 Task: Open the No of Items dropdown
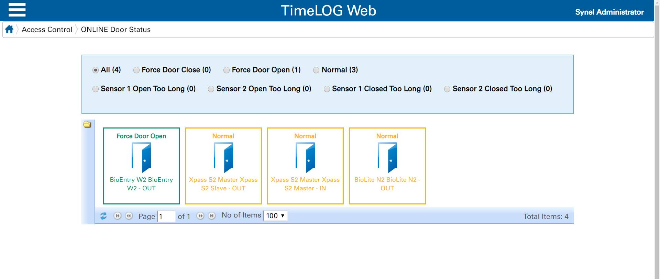point(275,216)
